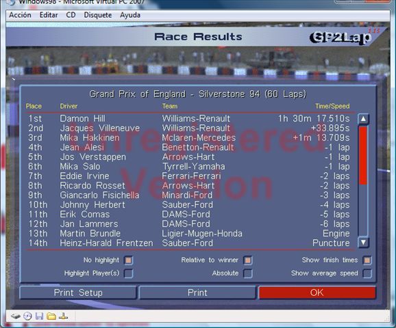The width and height of the screenshot is (396, 328).
Task: Click team Ligier-Mugen-Honda
Action: pyautogui.click(x=202, y=233)
